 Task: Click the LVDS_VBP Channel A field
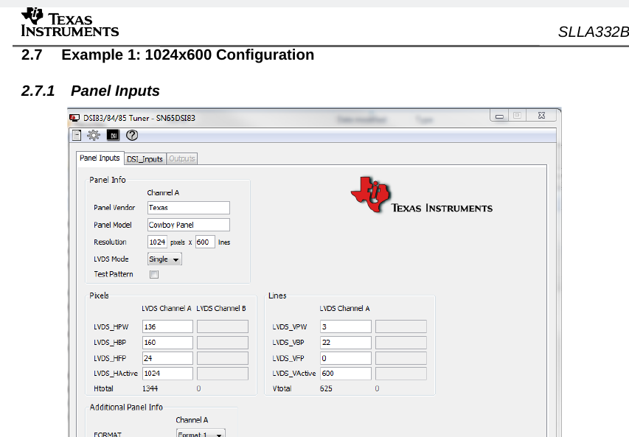point(346,343)
